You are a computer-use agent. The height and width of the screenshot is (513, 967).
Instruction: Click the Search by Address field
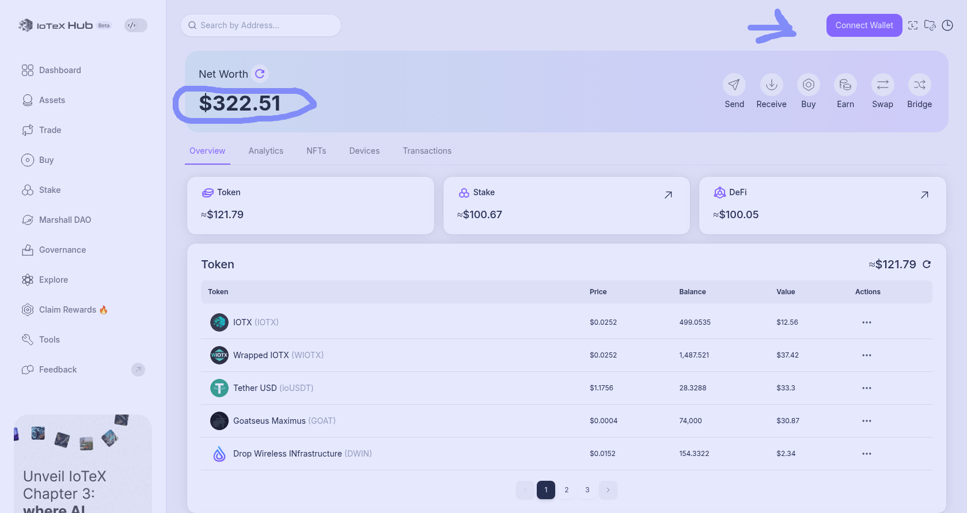[261, 25]
